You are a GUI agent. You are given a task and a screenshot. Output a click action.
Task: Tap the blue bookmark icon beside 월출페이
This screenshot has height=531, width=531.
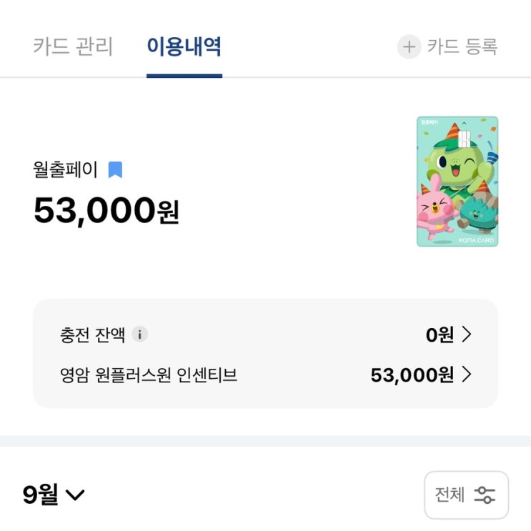115,169
